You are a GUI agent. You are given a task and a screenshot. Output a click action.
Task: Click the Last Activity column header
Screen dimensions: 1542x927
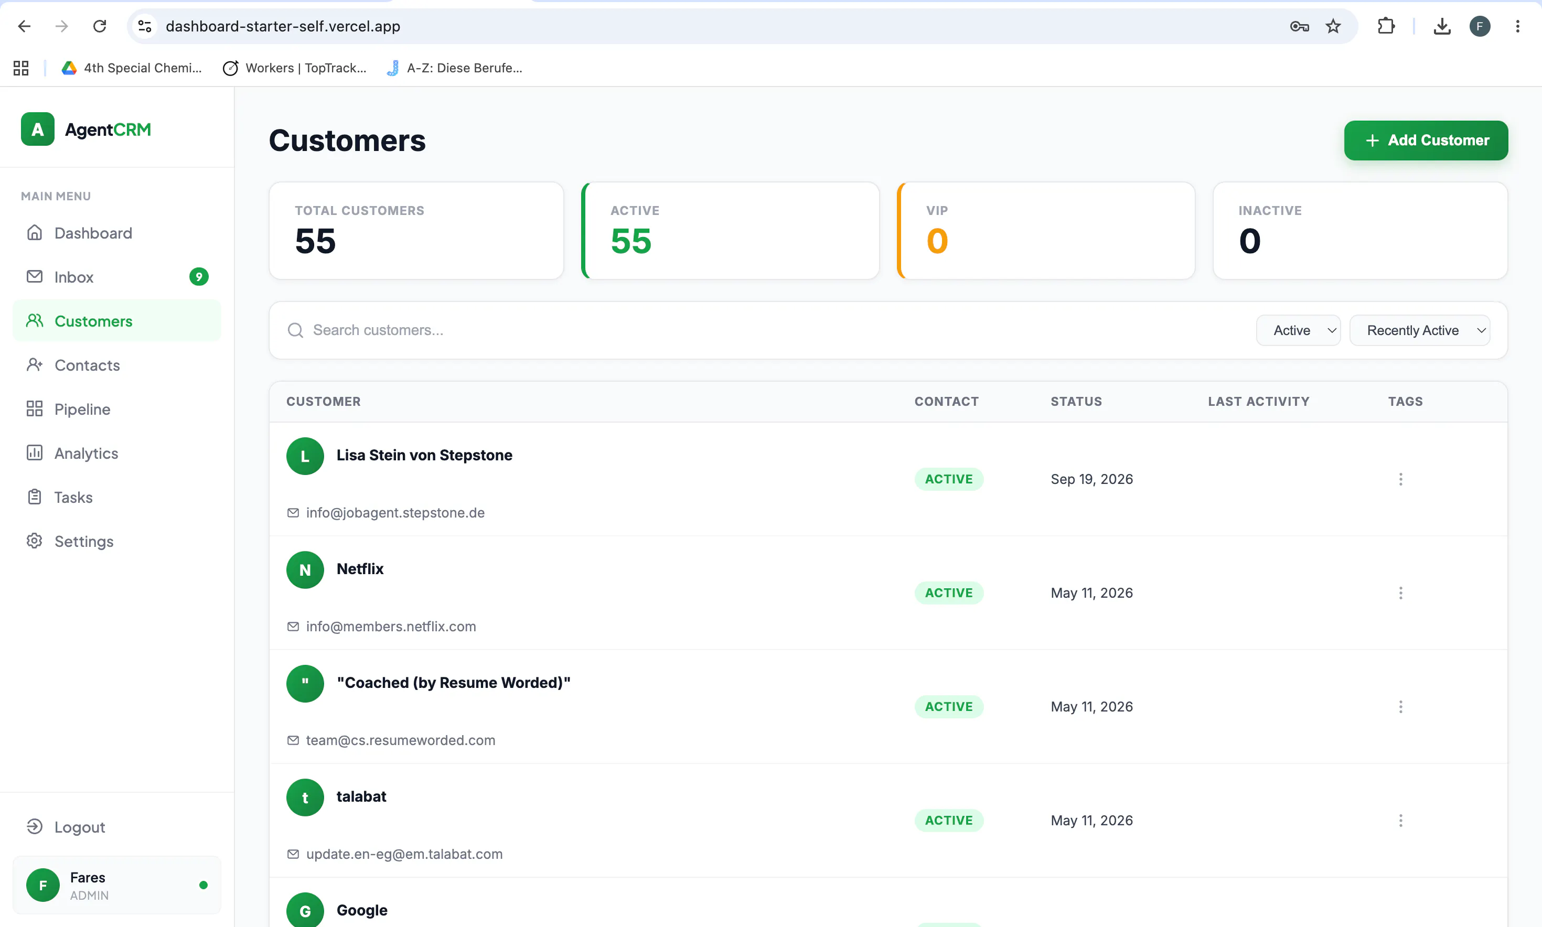pyautogui.click(x=1258, y=402)
